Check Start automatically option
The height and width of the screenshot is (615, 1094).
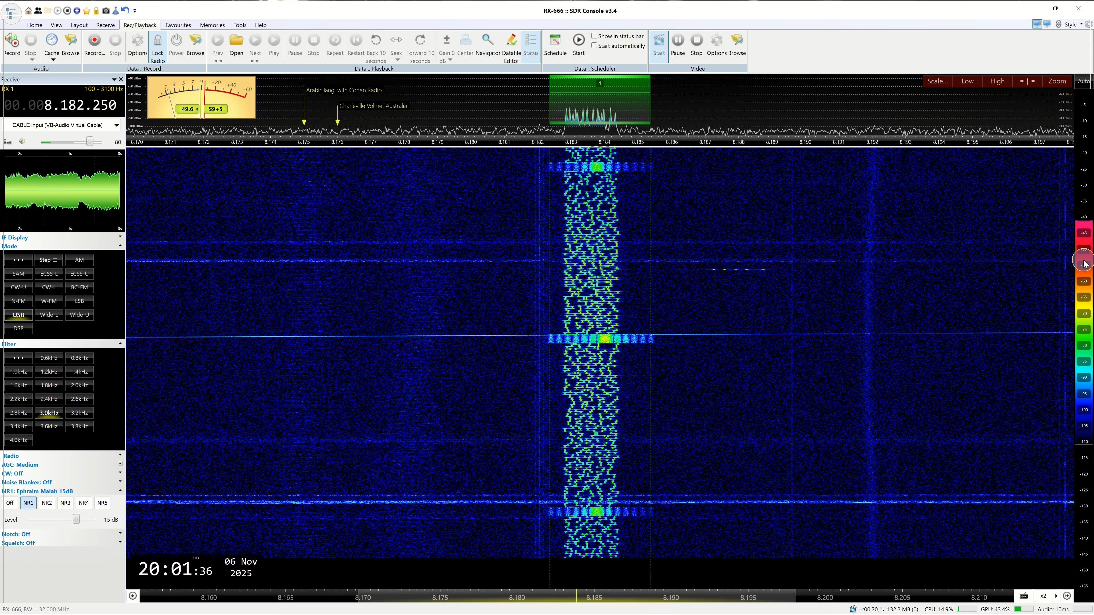pos(595,46)
